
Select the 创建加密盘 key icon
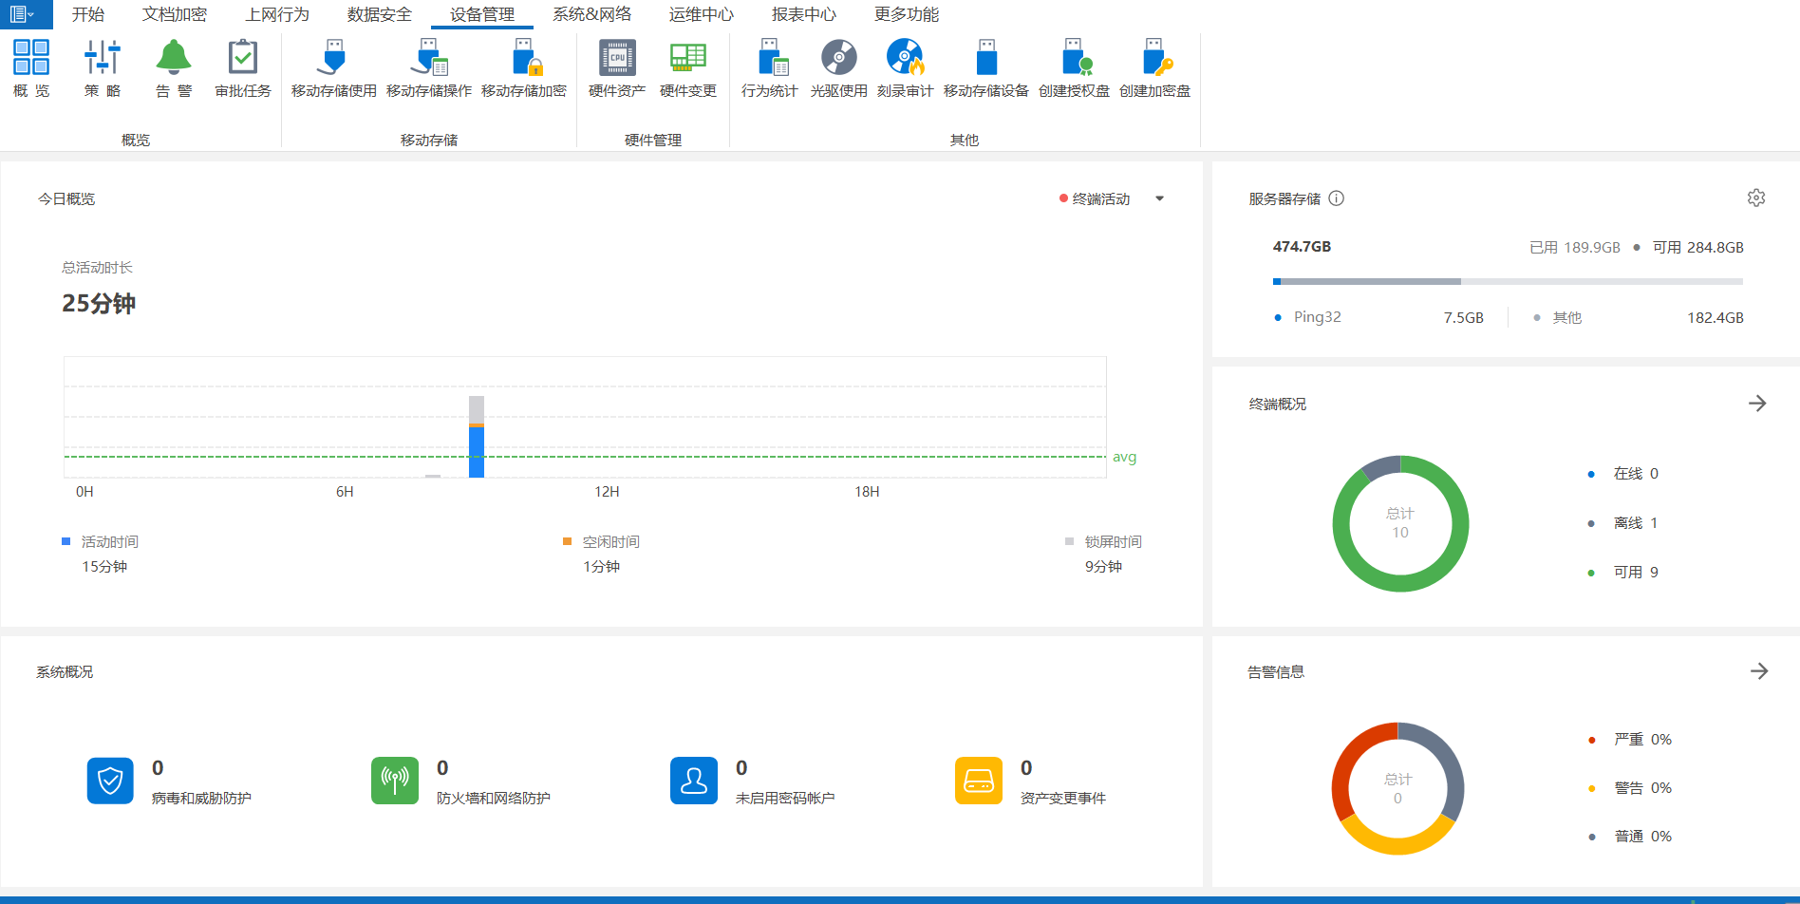point(1154,59)
